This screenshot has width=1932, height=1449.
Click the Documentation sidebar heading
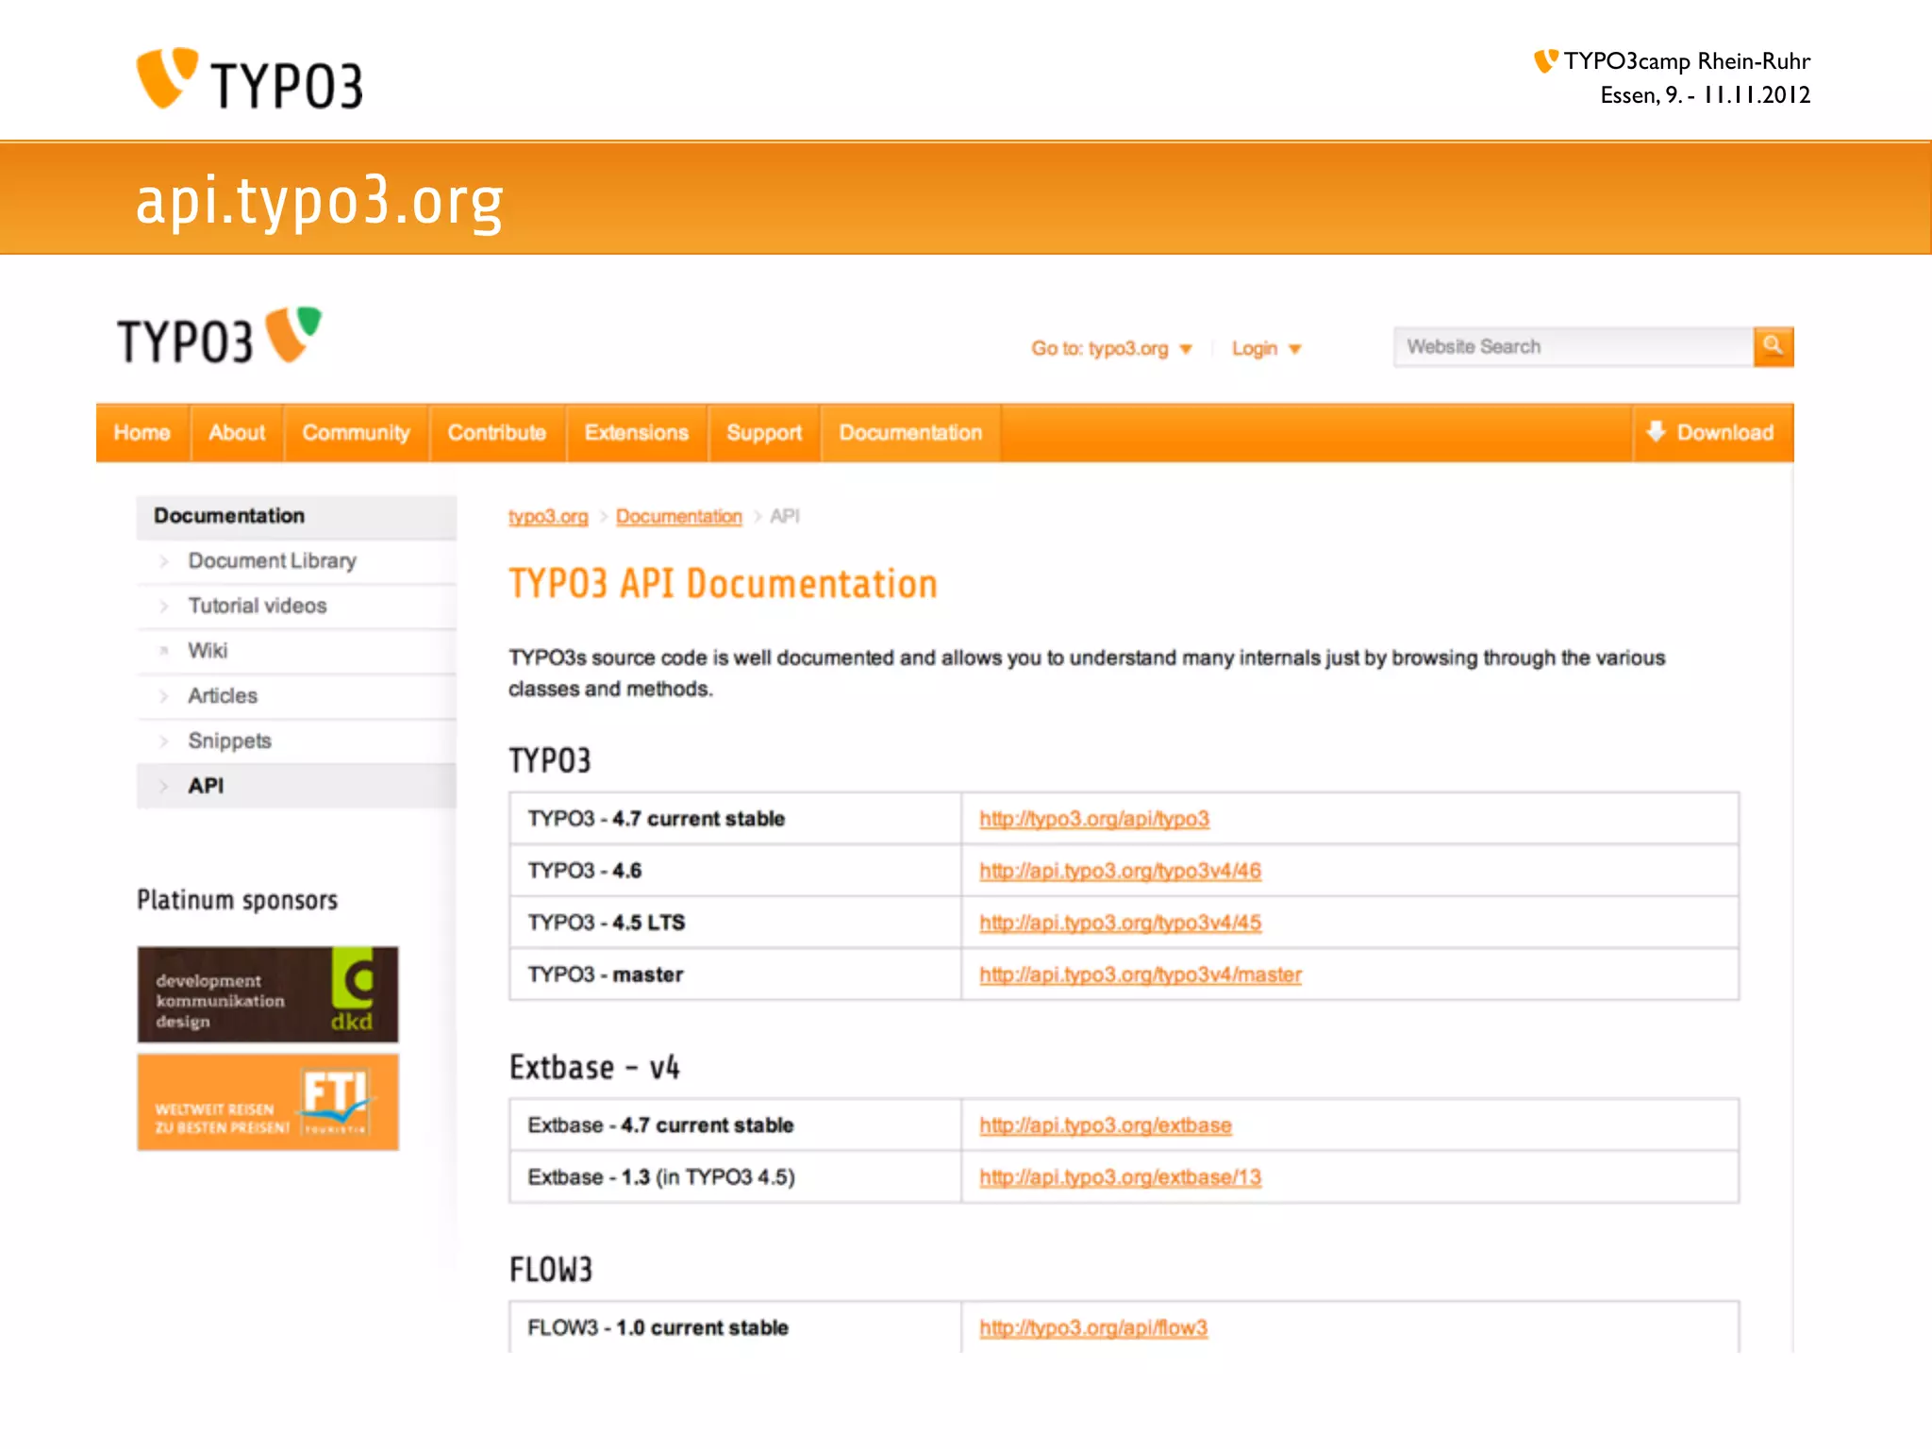coord(296,516)
